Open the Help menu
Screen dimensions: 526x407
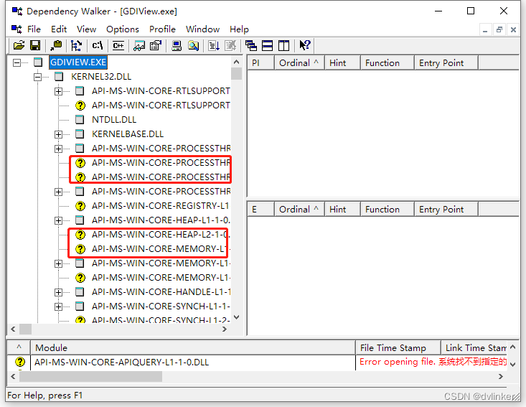(239, 29)
